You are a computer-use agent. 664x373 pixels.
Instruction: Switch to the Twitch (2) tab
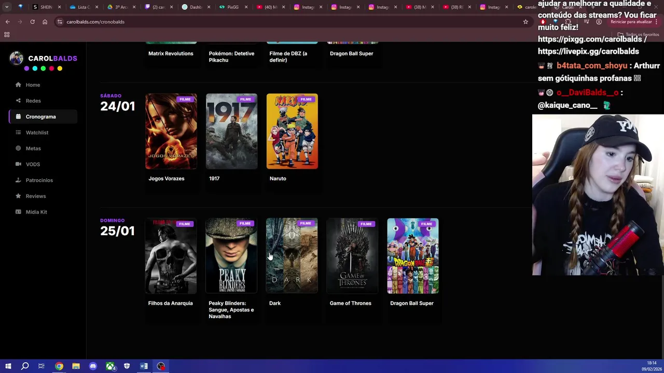[x=158, y=7]
